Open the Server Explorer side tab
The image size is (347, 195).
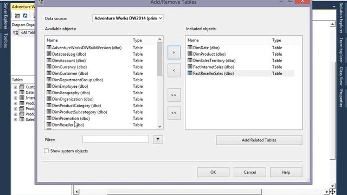point(5,16)
